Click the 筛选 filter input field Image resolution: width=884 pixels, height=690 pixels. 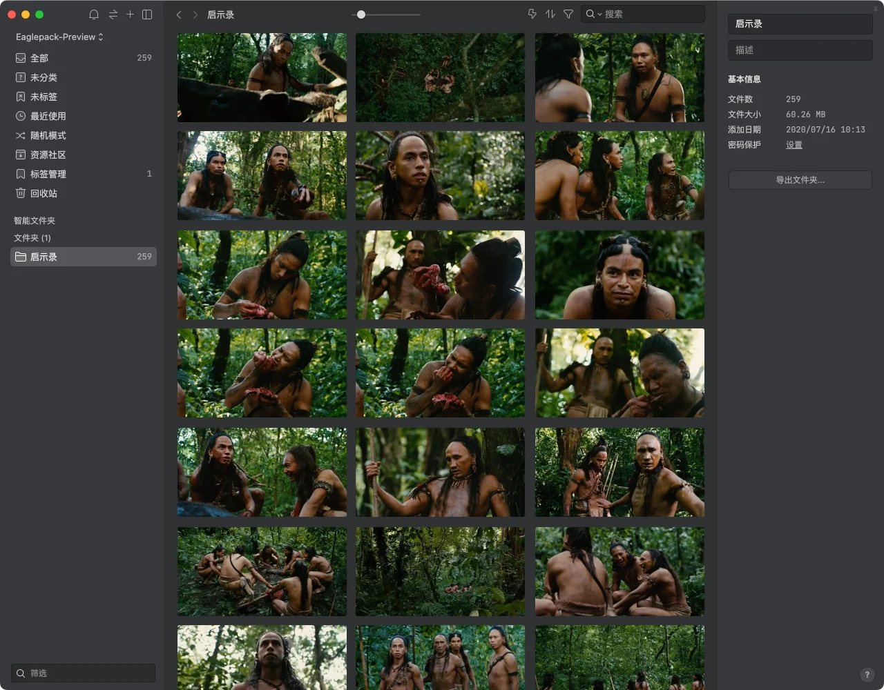point(84,673)
